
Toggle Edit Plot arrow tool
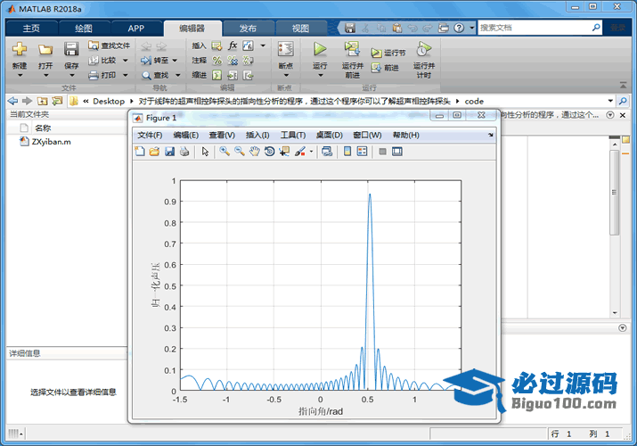(x=205, y=152)
